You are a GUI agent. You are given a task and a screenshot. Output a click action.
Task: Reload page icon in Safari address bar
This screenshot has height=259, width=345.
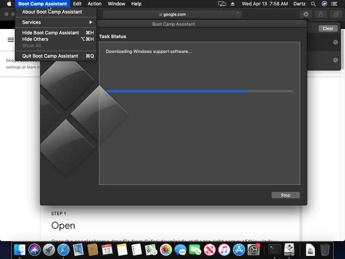click(x=238, y=14)
